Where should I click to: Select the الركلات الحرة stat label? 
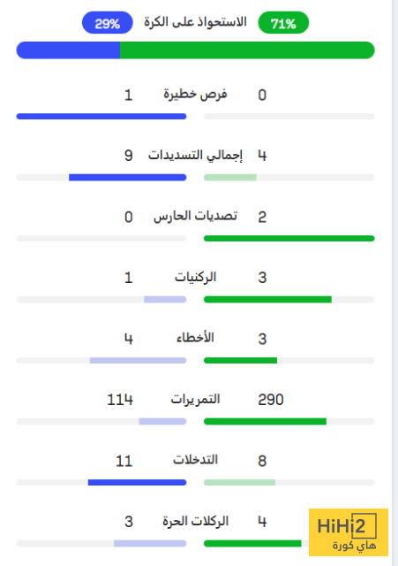pyautogui.click(x=195, y=521)
